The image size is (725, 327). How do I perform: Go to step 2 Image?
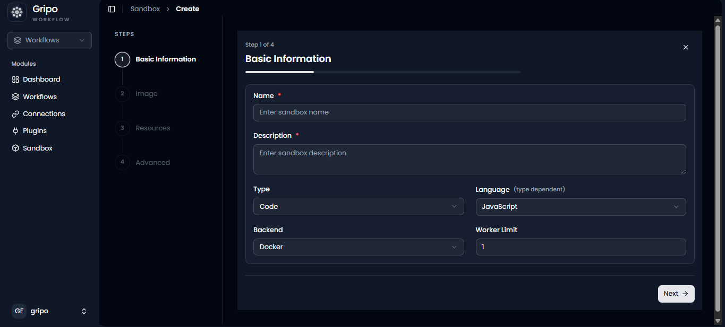coord(137,94)
